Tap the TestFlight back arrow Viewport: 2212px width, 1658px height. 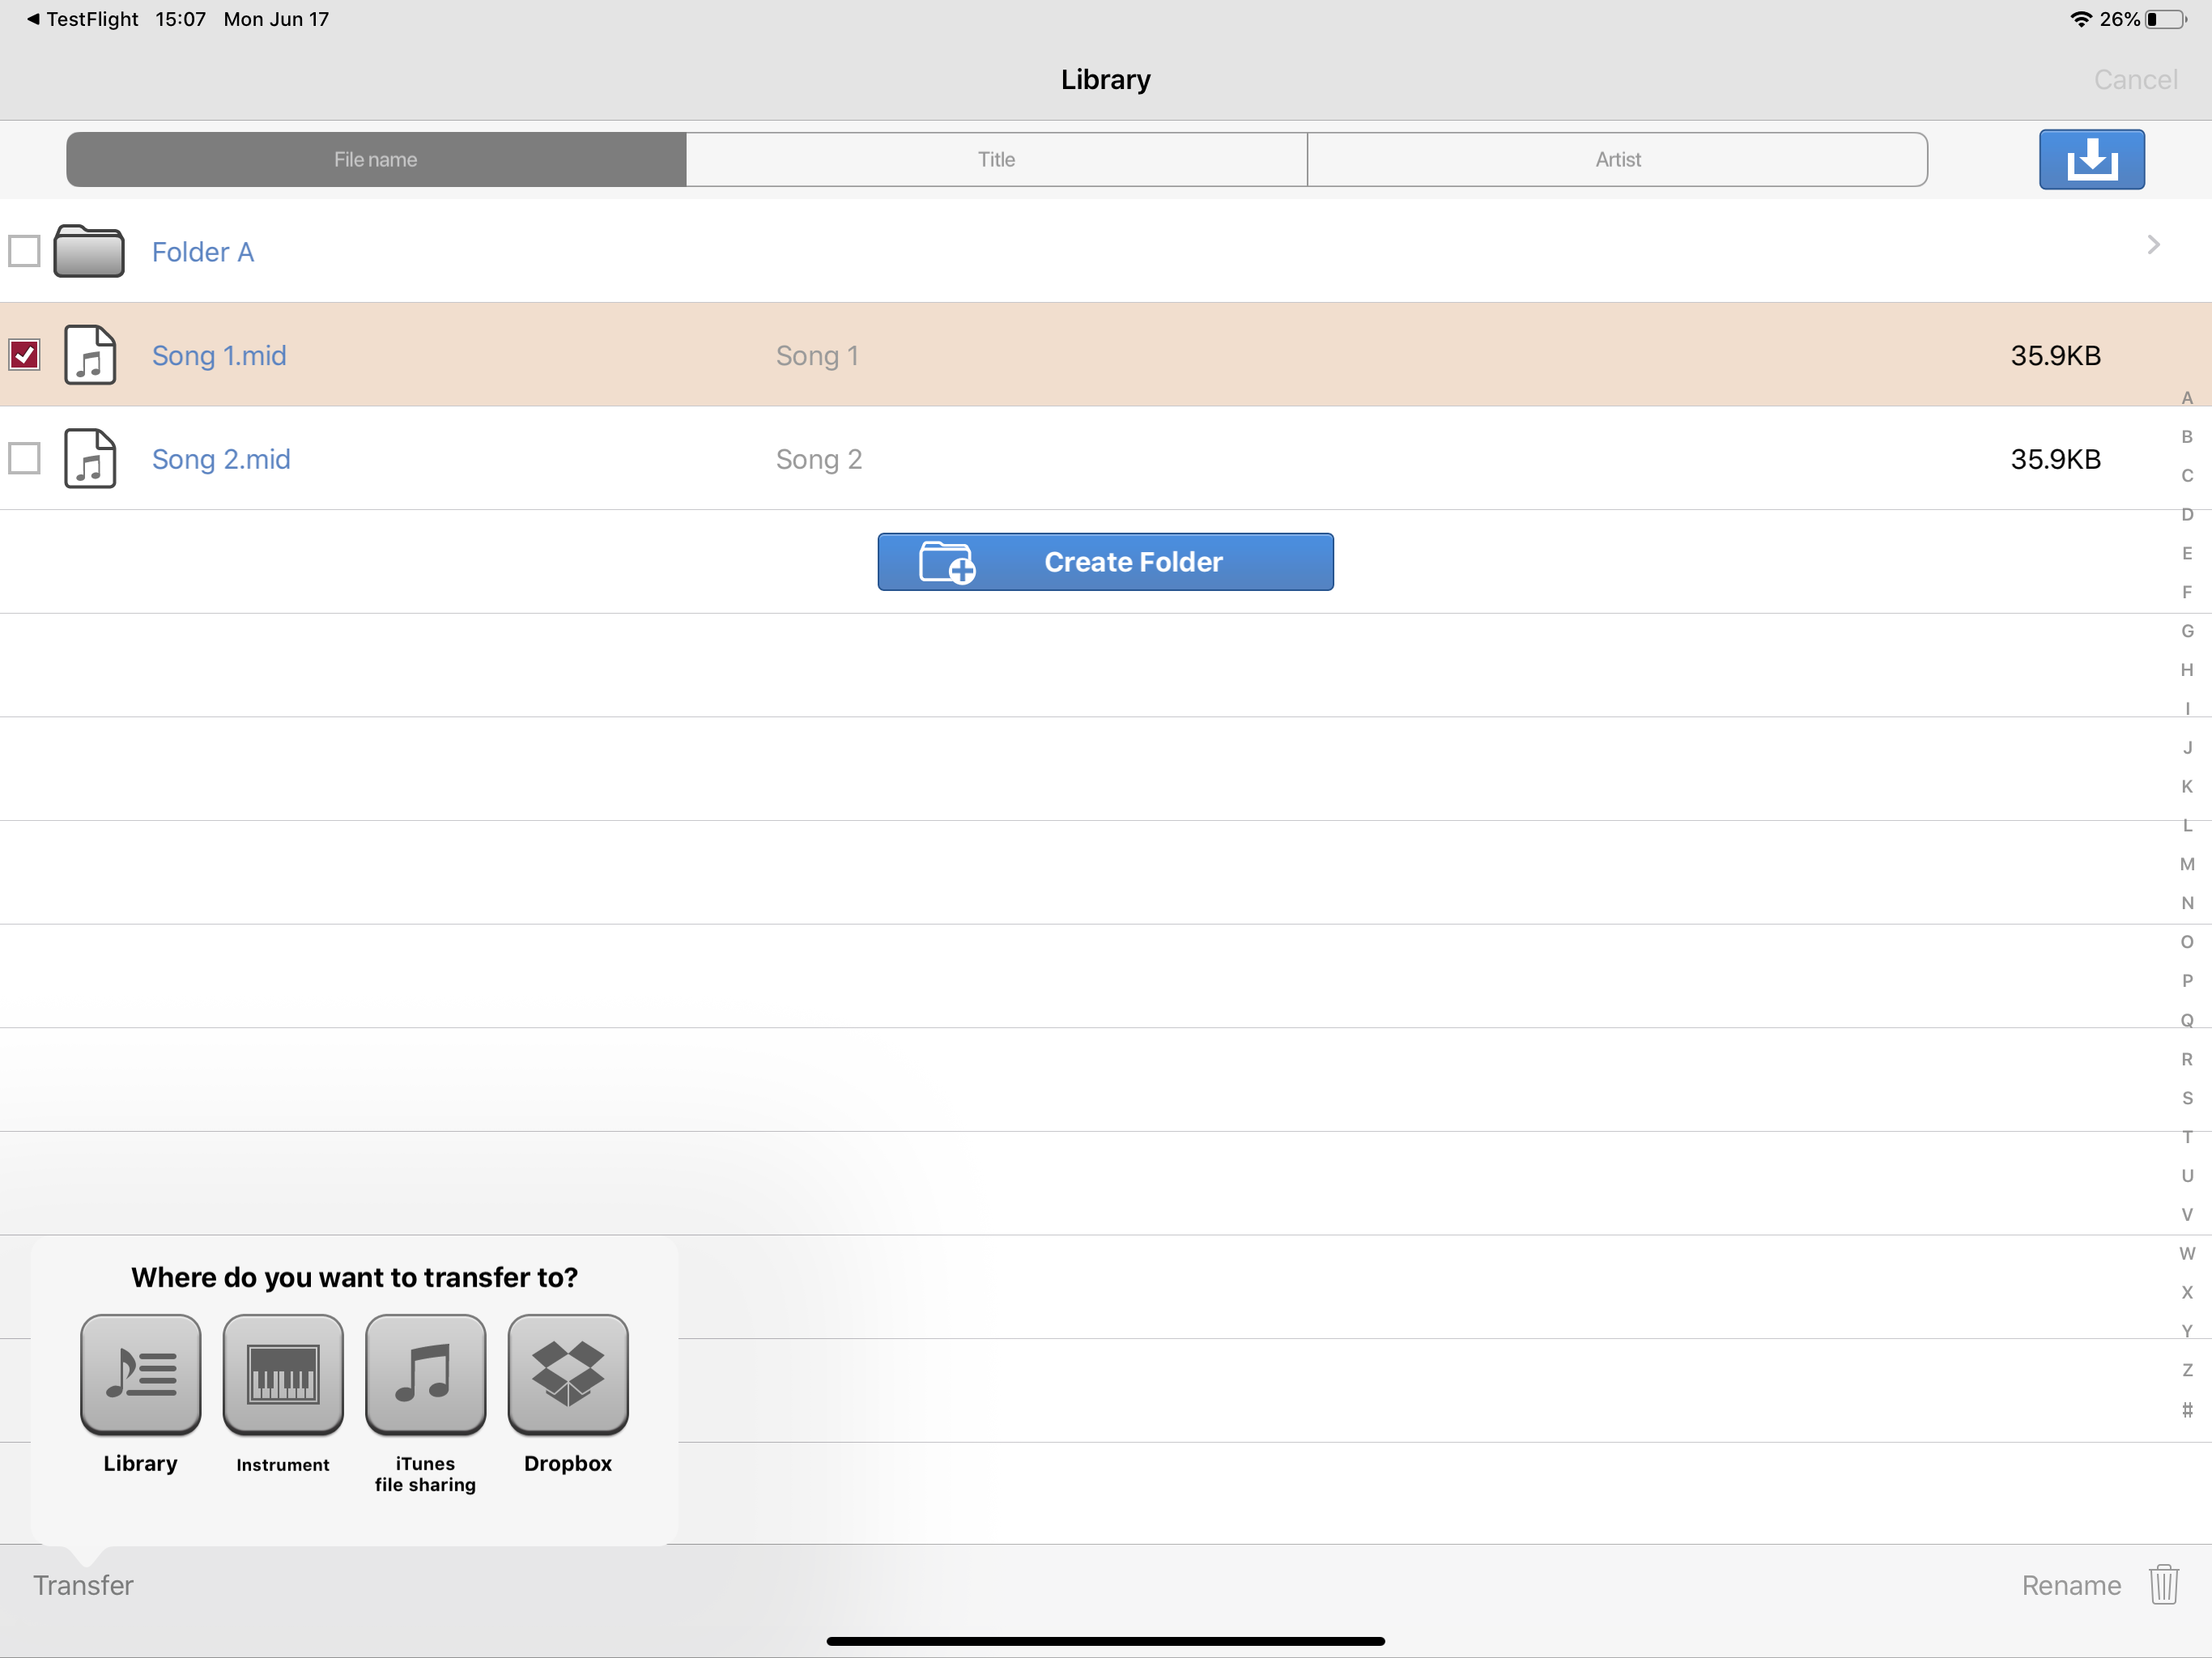33,19
